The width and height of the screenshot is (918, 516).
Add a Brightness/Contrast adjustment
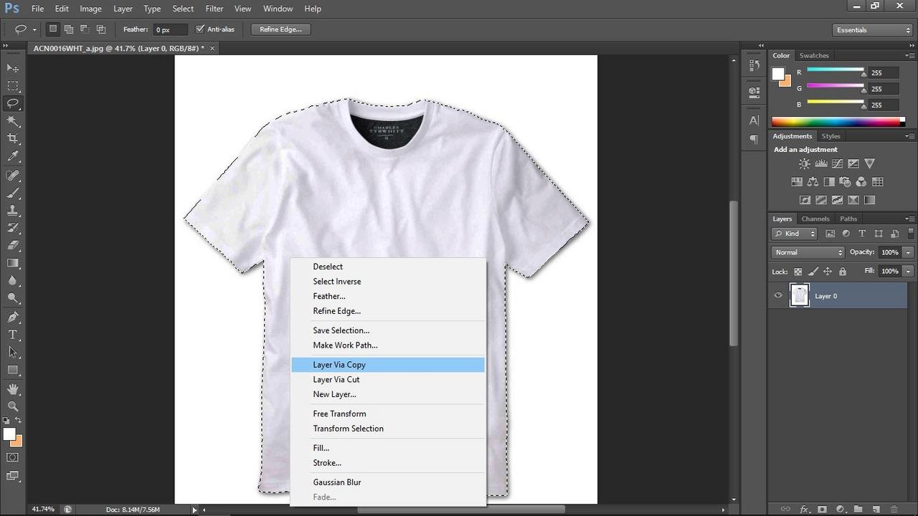pos(805,164)
